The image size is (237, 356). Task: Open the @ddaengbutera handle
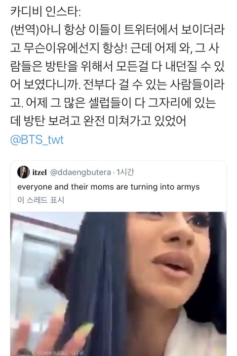click(80, 173)
